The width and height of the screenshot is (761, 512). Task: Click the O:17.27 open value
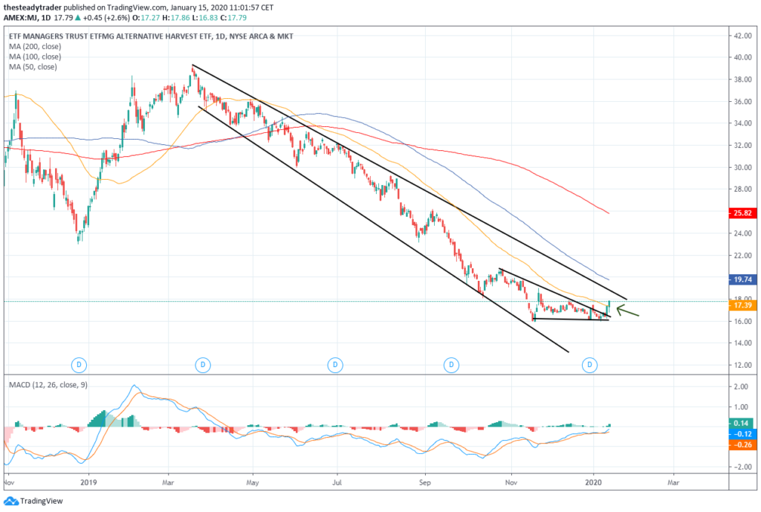click(146, 18)
